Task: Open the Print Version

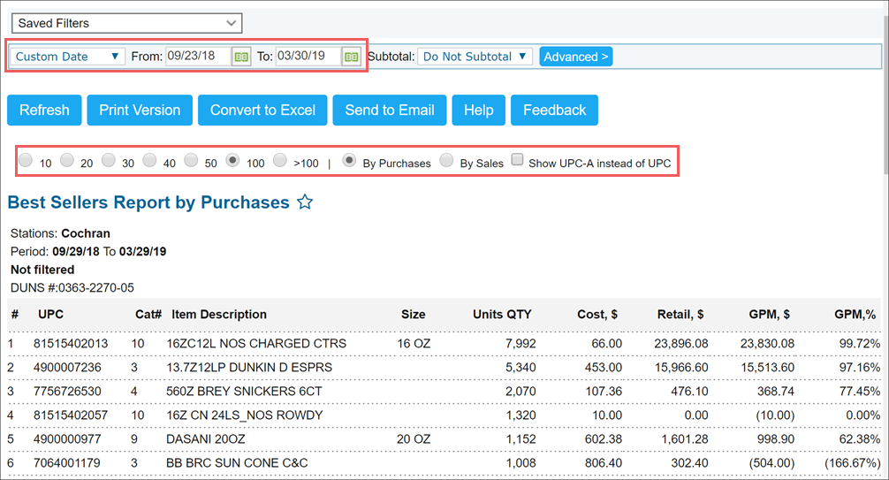Action: pos(140,110)
